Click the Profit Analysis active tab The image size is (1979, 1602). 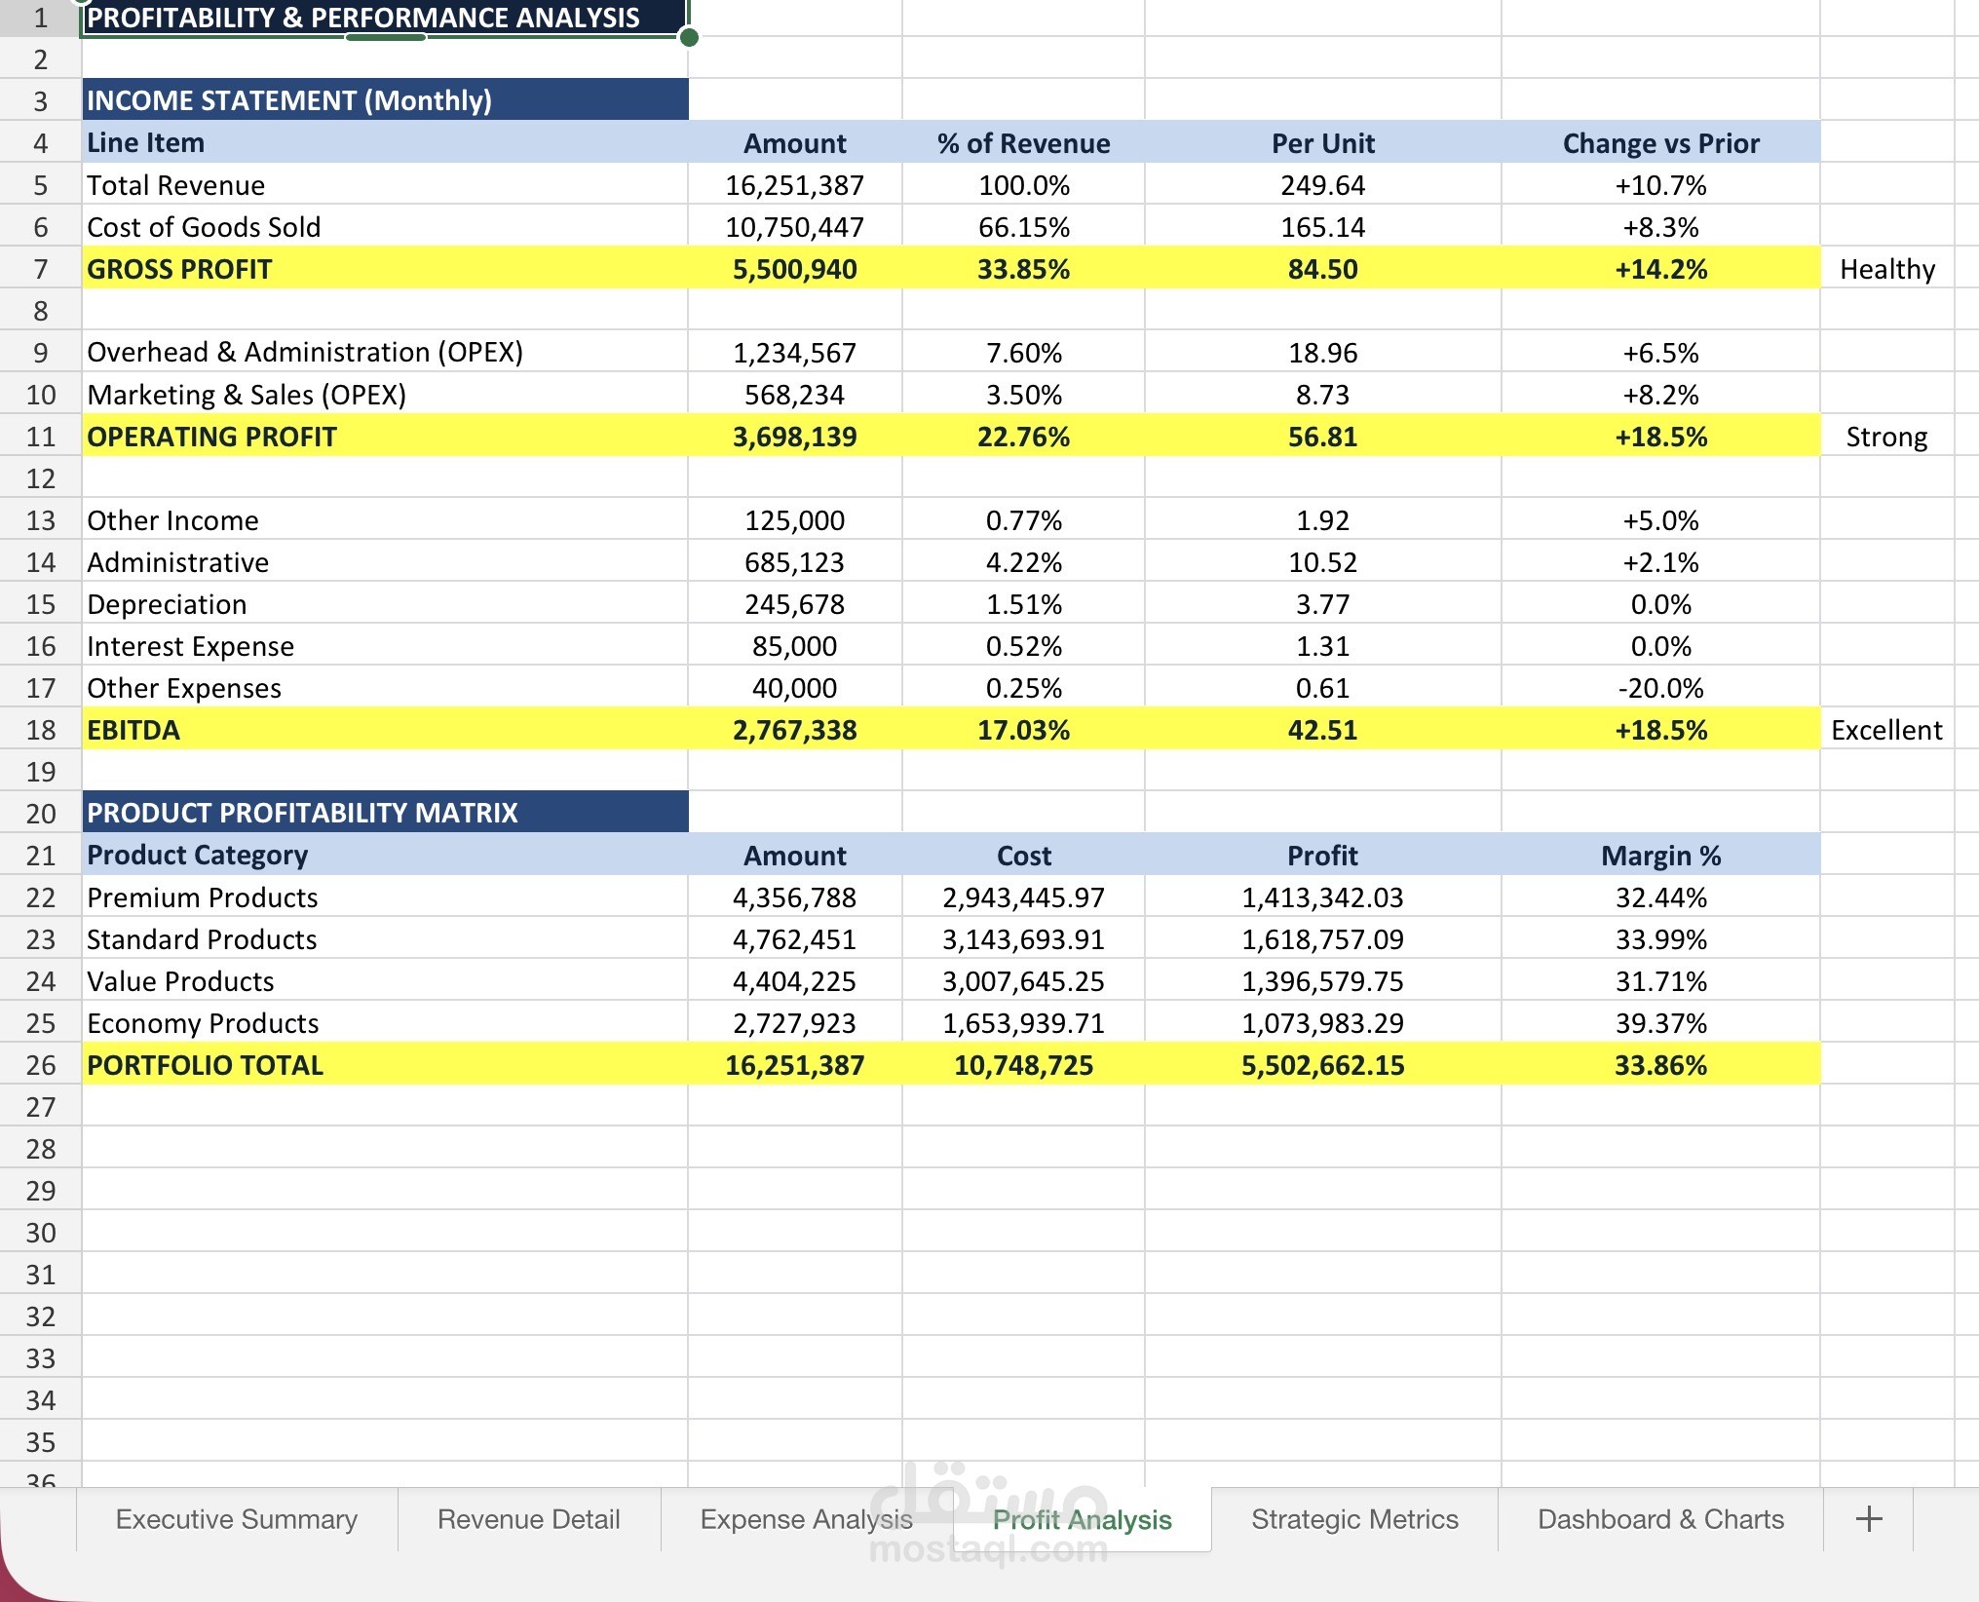tap(1082, 1519)
